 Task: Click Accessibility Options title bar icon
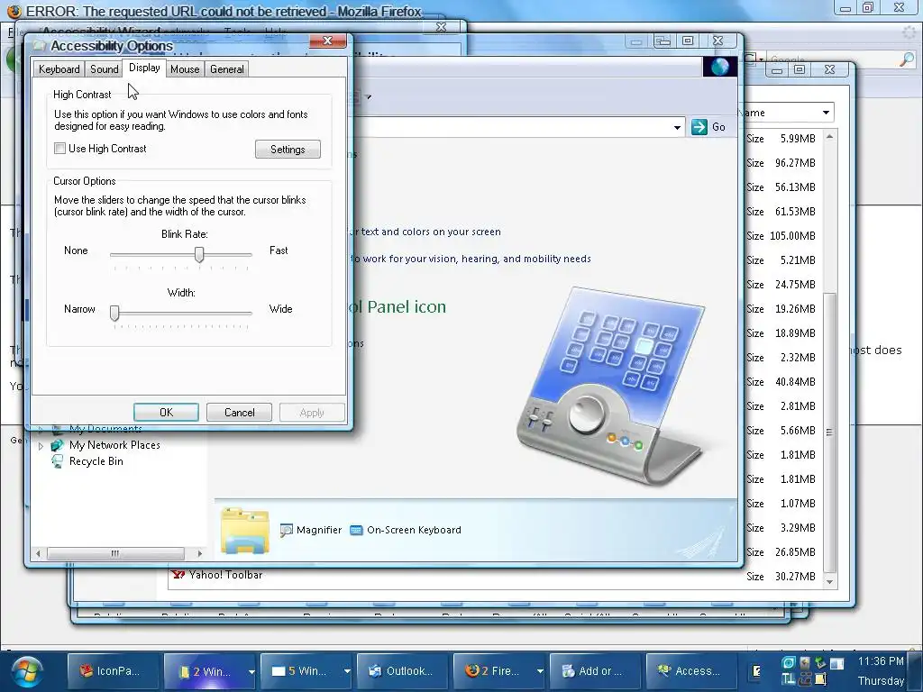click(x=40, y=45)
